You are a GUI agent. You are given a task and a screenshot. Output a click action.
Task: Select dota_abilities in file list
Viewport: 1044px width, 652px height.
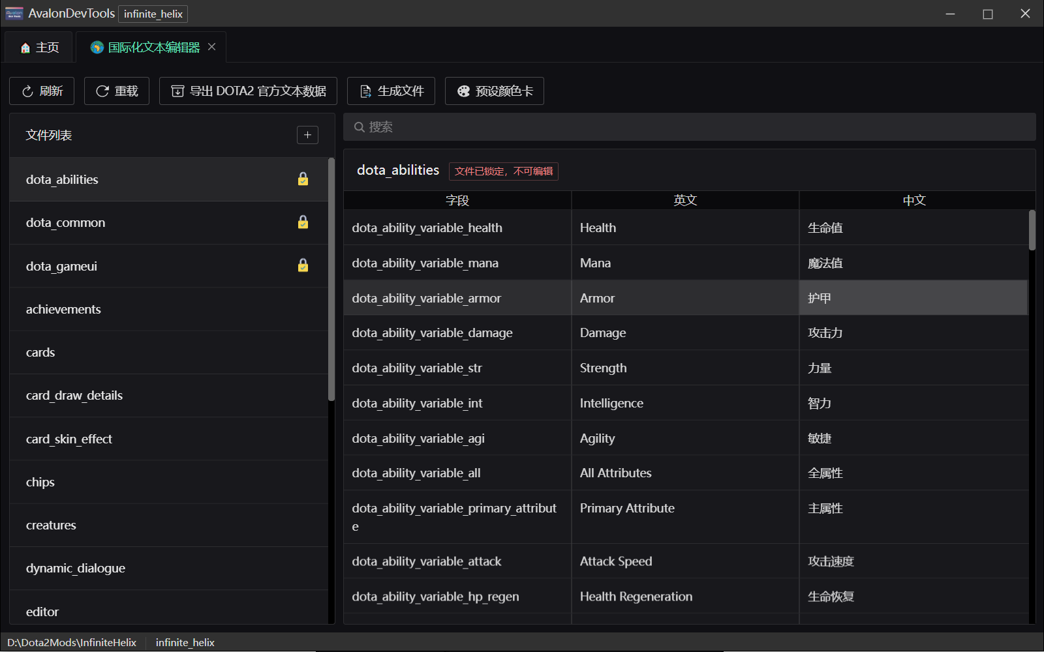[x=169, y=179]
